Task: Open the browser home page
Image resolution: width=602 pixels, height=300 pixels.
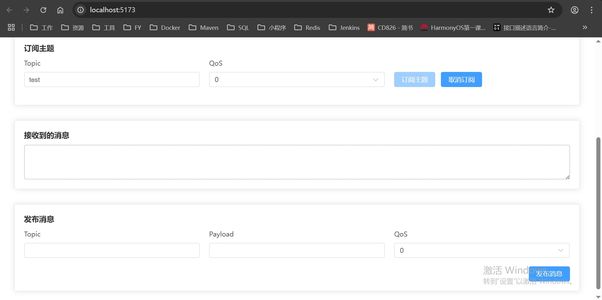Action: 60,10
